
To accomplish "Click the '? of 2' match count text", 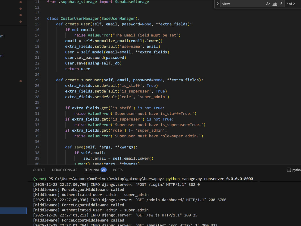I will [290, 4].
